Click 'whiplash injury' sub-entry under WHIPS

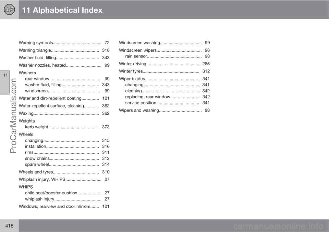pyautogui.click(x=67, y=199)
